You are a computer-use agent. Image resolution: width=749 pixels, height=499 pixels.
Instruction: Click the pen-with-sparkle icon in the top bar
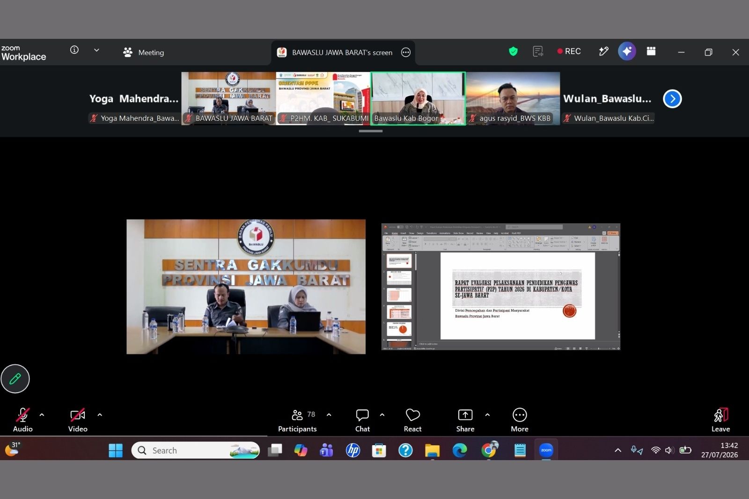pos(603,51)
